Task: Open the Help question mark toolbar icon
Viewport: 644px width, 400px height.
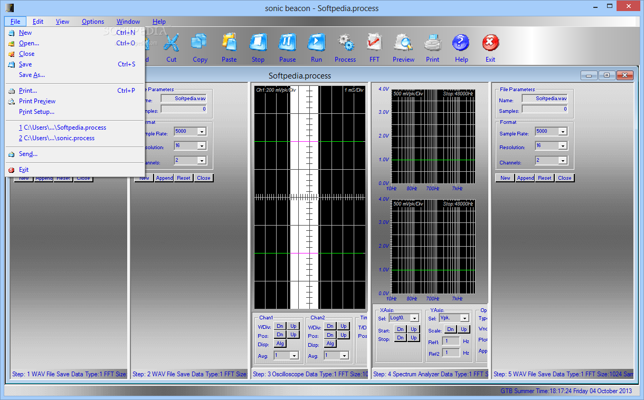Action: tap(461, 42)
